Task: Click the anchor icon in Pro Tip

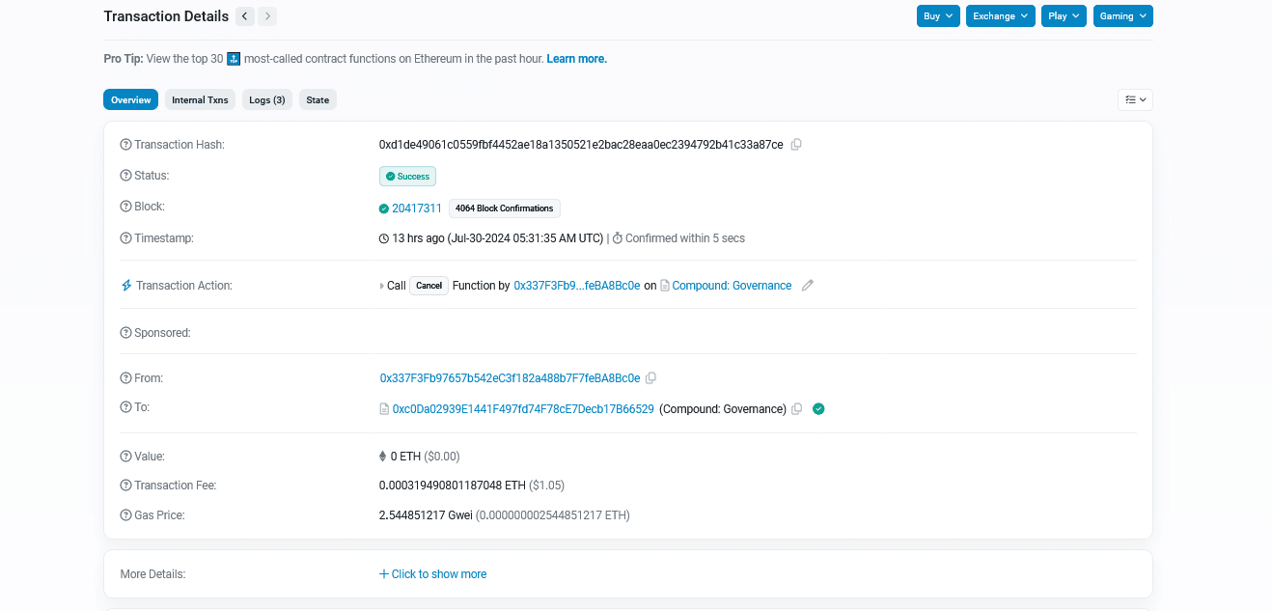Action: 233,59
